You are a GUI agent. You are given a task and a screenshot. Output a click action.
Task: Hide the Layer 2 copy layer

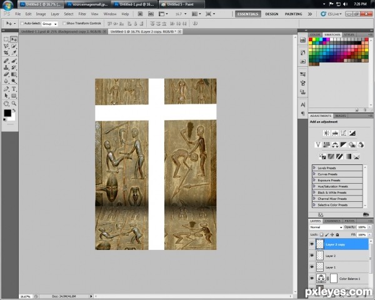pos(312,244)
